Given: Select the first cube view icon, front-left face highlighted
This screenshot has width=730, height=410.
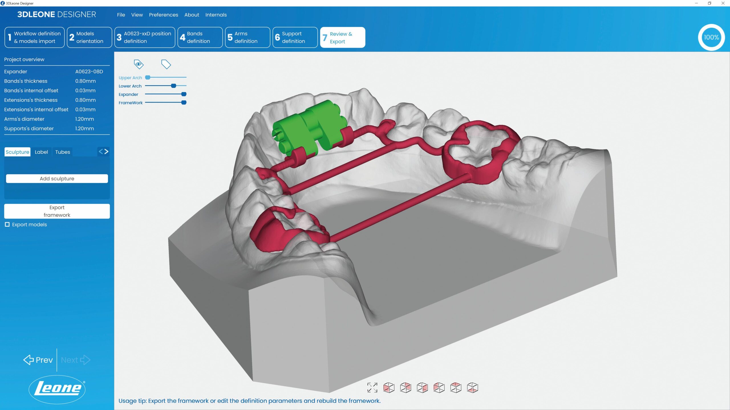Looking at the screenshot, I should (x=389, y=388).
